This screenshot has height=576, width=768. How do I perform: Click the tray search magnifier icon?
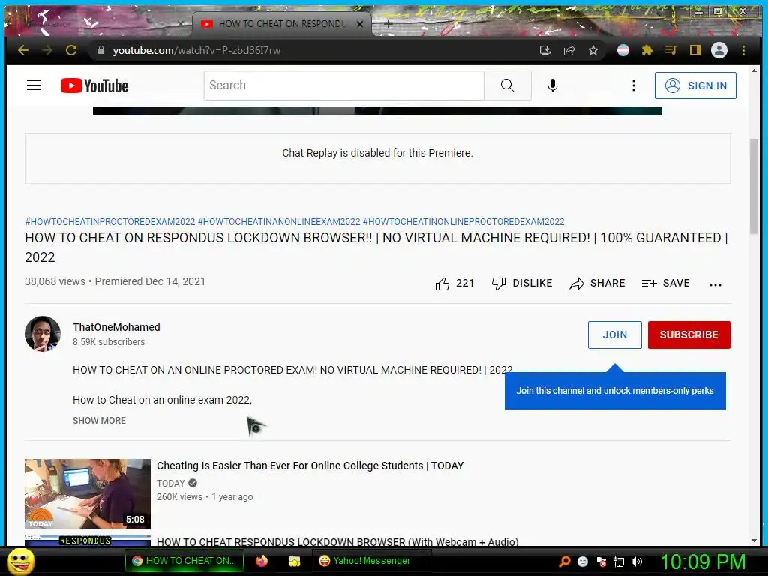tap(564, 561)
